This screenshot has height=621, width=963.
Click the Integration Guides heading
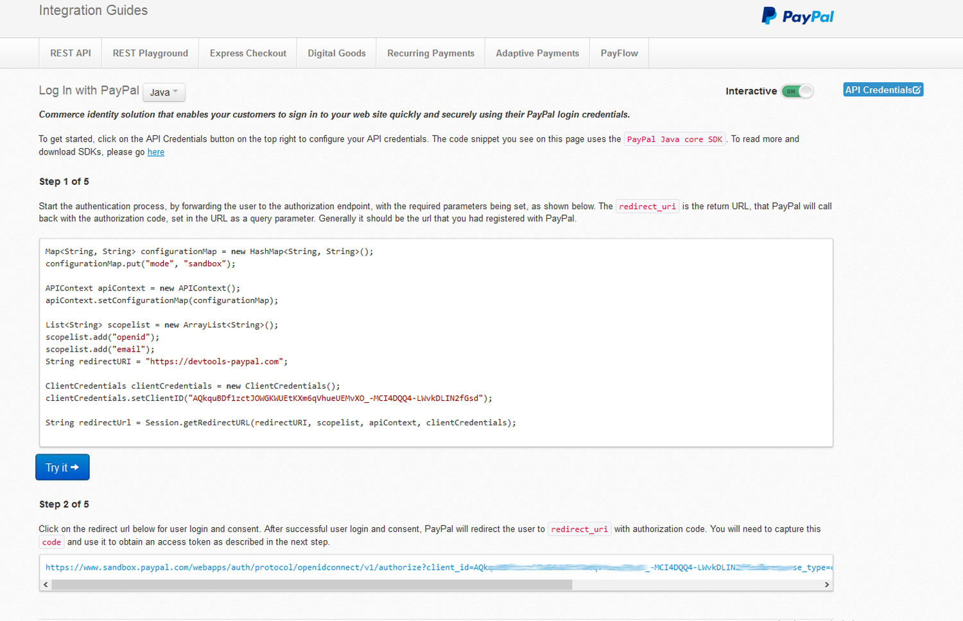pyautogui.click(x=93, y=10)
